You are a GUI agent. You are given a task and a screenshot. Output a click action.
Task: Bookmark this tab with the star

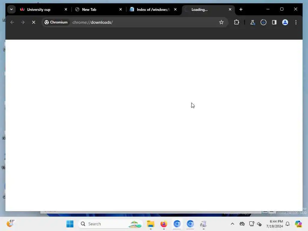coord(221,22)
